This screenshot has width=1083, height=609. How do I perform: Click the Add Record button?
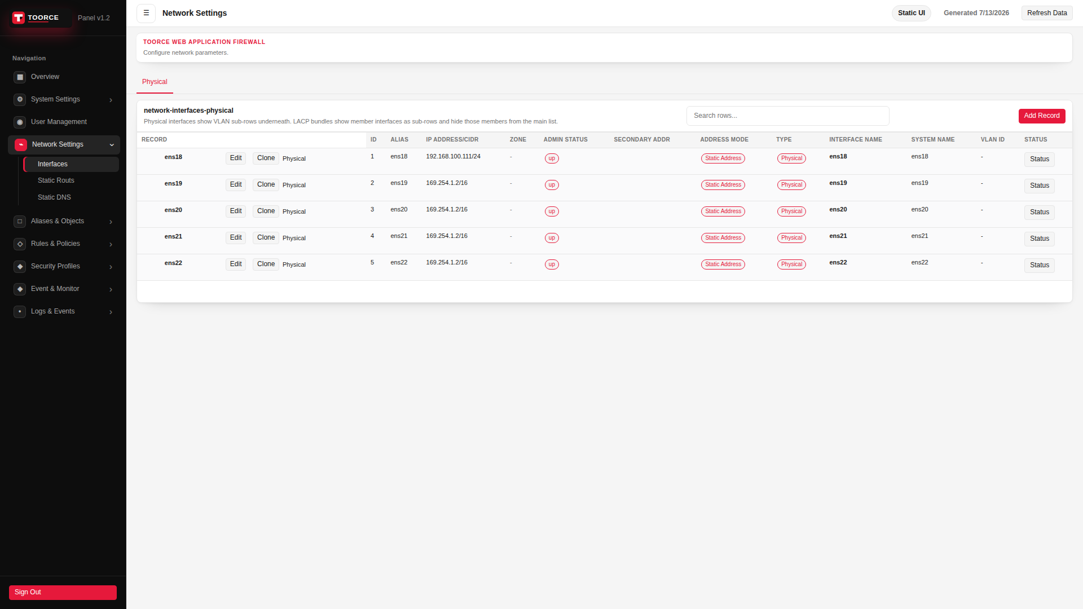click(x=1042, y=116)
